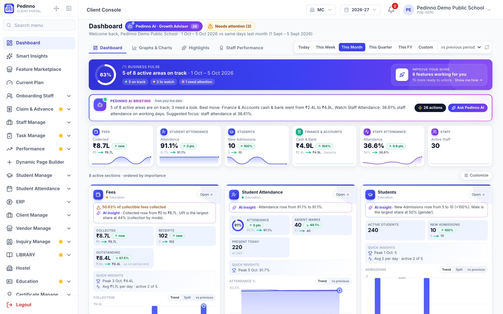Switch to Graphs & Charts tab

(x=152, y=48)
